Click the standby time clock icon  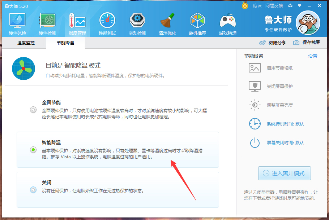tap(255, 124)
